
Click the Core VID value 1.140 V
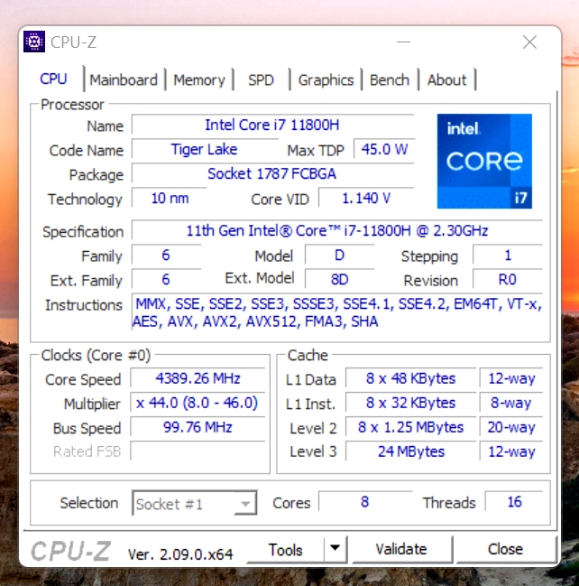tap(366, 198)
